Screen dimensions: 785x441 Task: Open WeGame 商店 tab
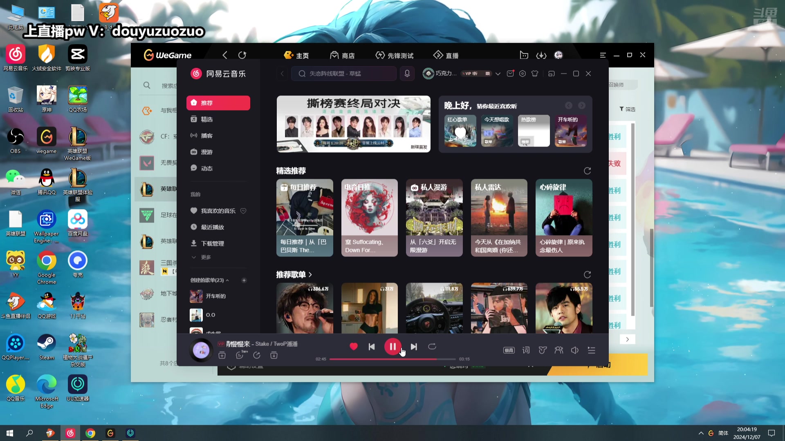(x=343, y=55)
